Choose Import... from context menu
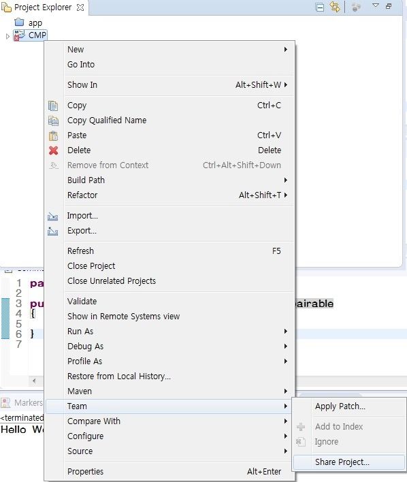The height and width of the screenshot is (482, 407). pyautogui.click(x=170, y=216)
